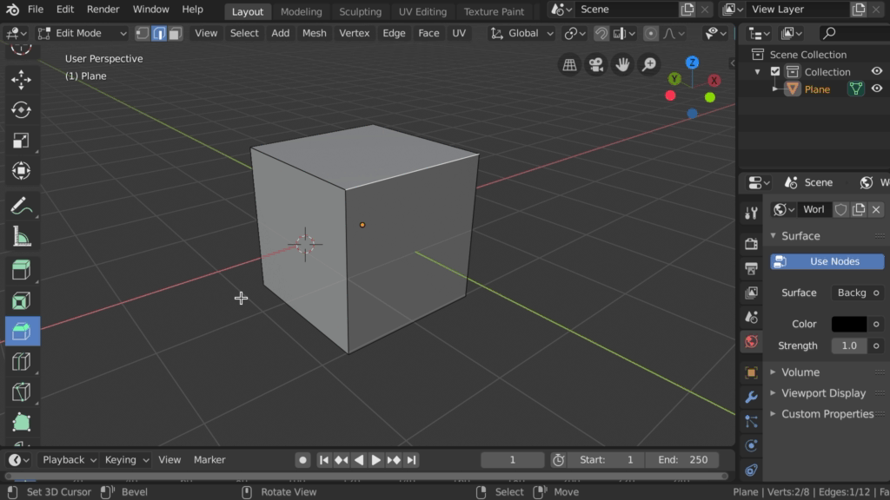Activate the Annotate pencil tool
This screenshot has height=500, width=890.
coord(22,206)
